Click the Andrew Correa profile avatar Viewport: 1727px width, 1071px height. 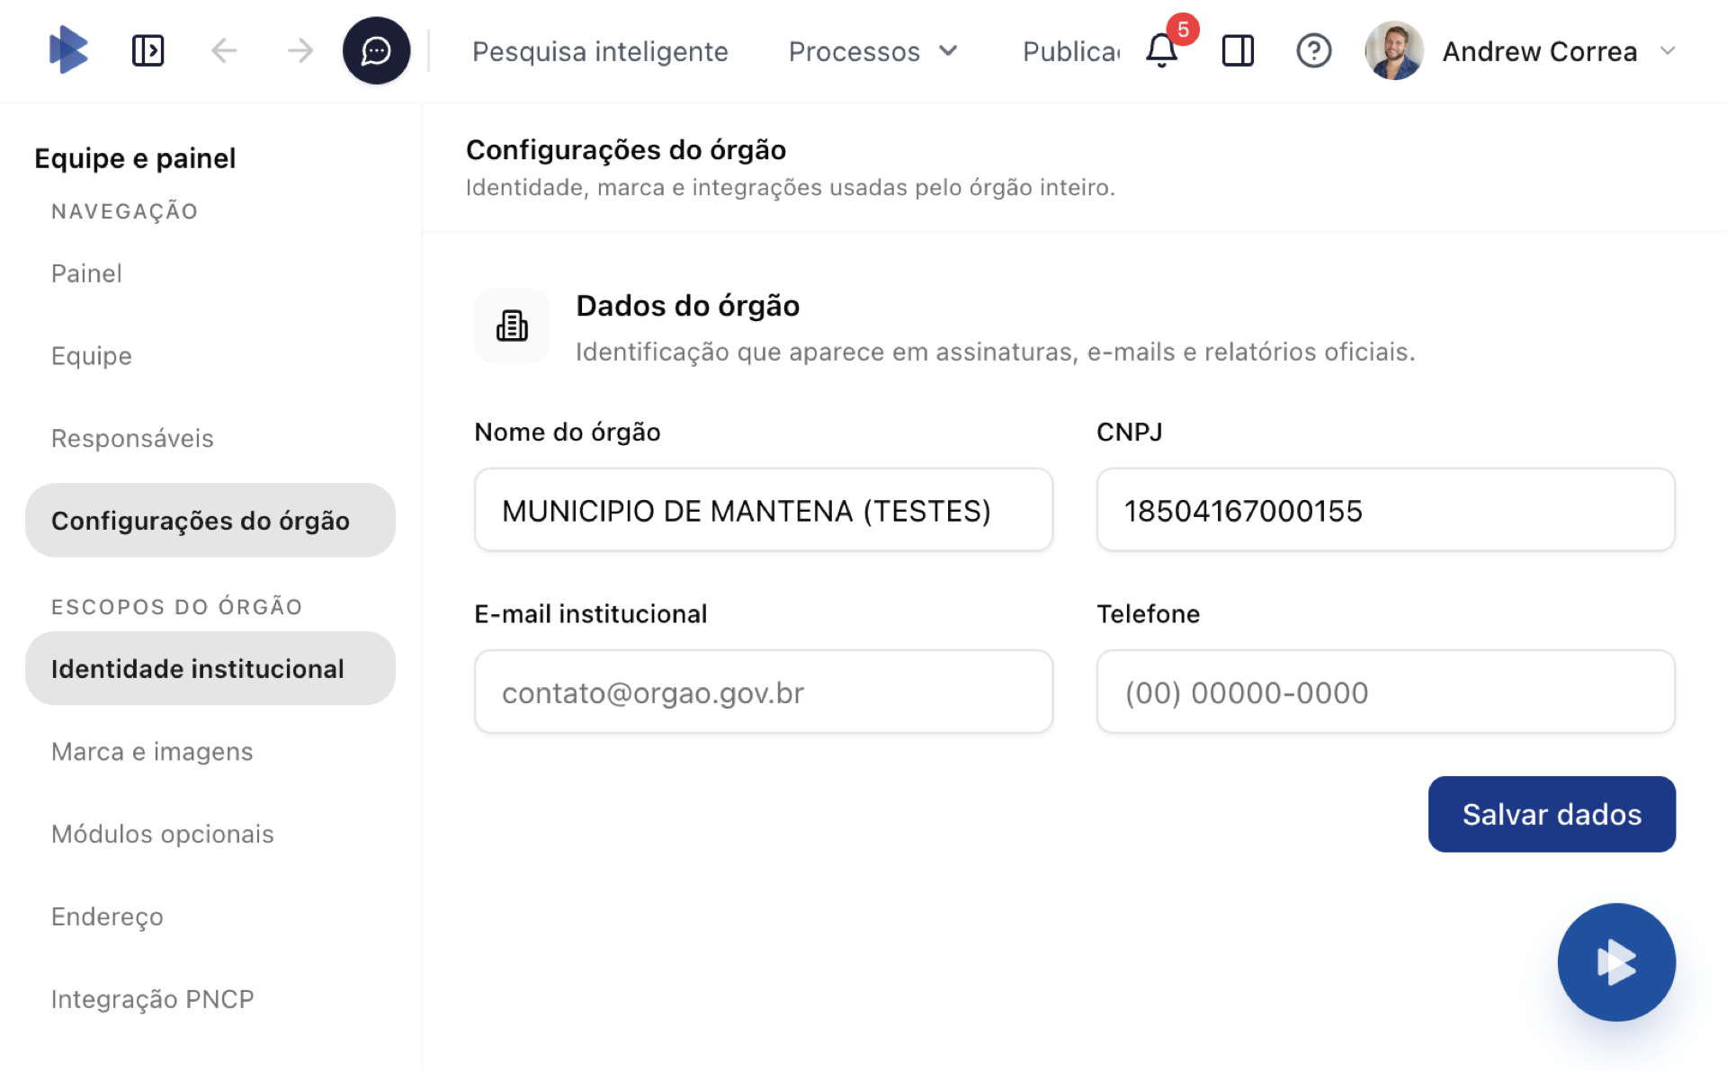[x=1393, y=50]
